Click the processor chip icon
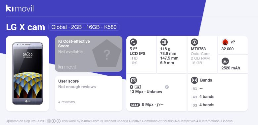258x125 pixels. coord(194,42)
